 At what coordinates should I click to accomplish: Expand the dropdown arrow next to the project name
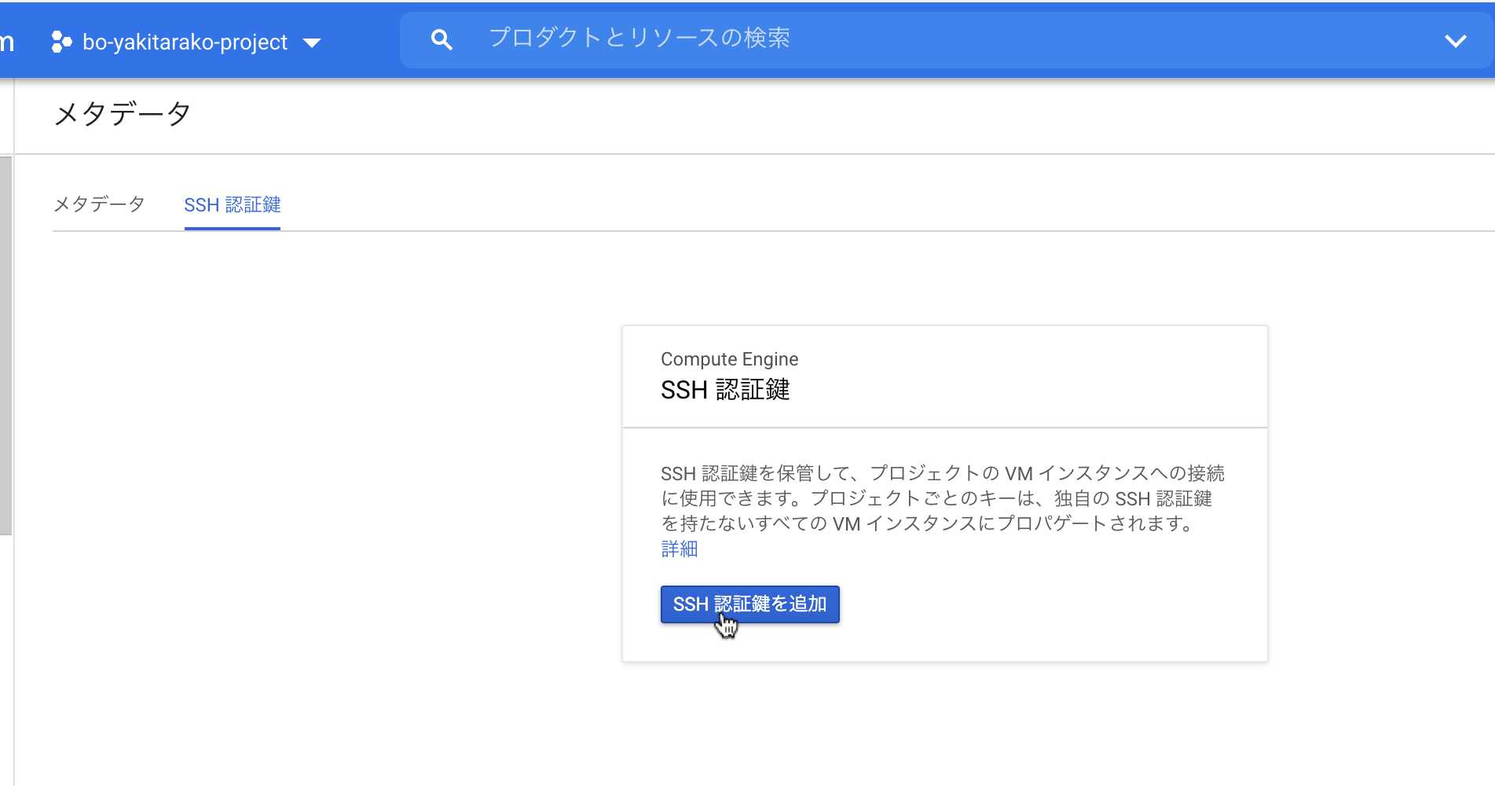pyautogui.click(x=312, y=43)
